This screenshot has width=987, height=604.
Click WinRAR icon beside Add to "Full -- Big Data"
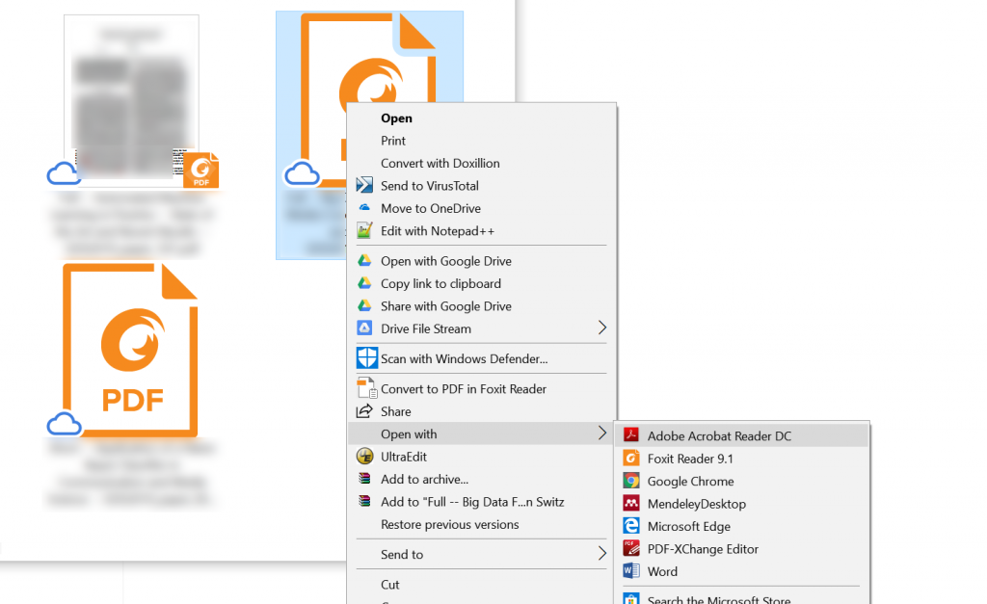click(364, 501)
